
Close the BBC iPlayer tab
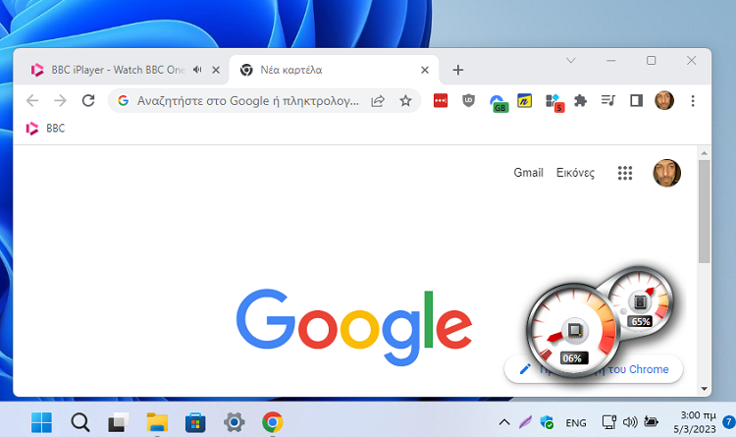(216, 70)
